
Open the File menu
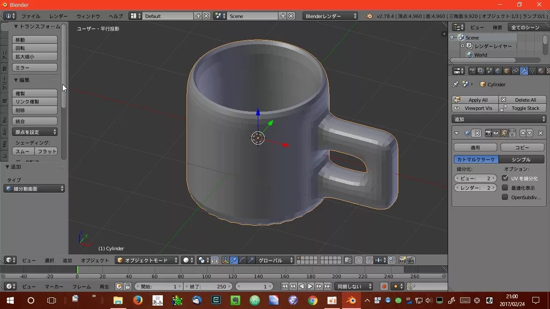tap(31, 16)
